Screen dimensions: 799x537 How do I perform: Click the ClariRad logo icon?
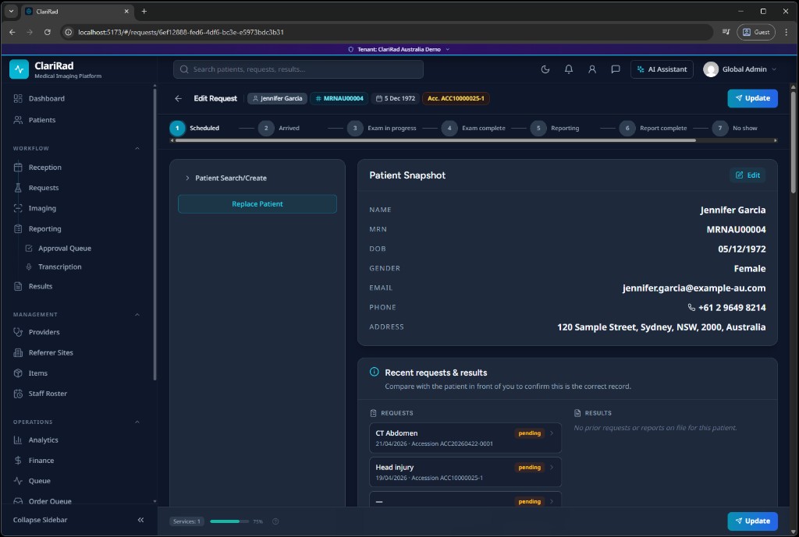19,69
